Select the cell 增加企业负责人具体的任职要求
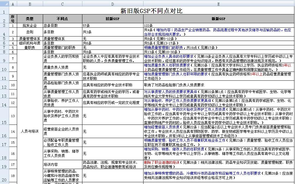 pos(219,59)
